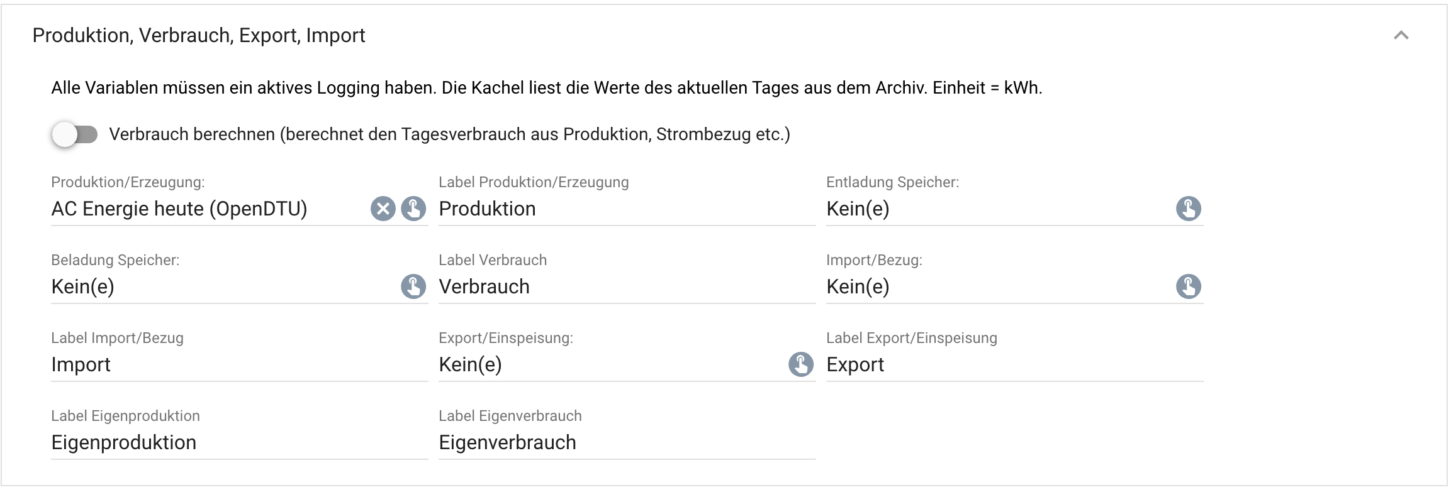Click the Label Export/Einspeisung text field

1014,365
